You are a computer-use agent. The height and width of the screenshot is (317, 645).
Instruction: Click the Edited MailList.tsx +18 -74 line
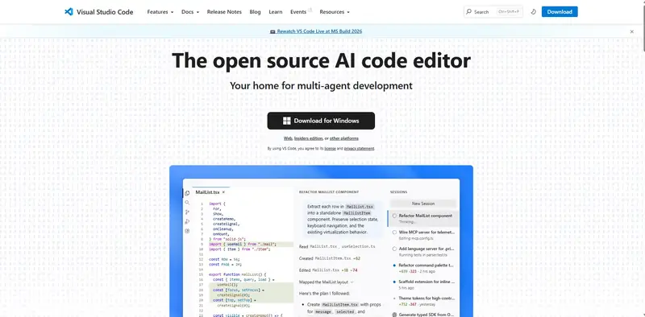click(x=328, y=270)
